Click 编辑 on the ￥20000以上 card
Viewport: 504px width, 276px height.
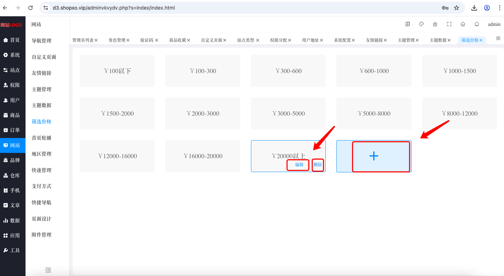[x=299, y=165]
